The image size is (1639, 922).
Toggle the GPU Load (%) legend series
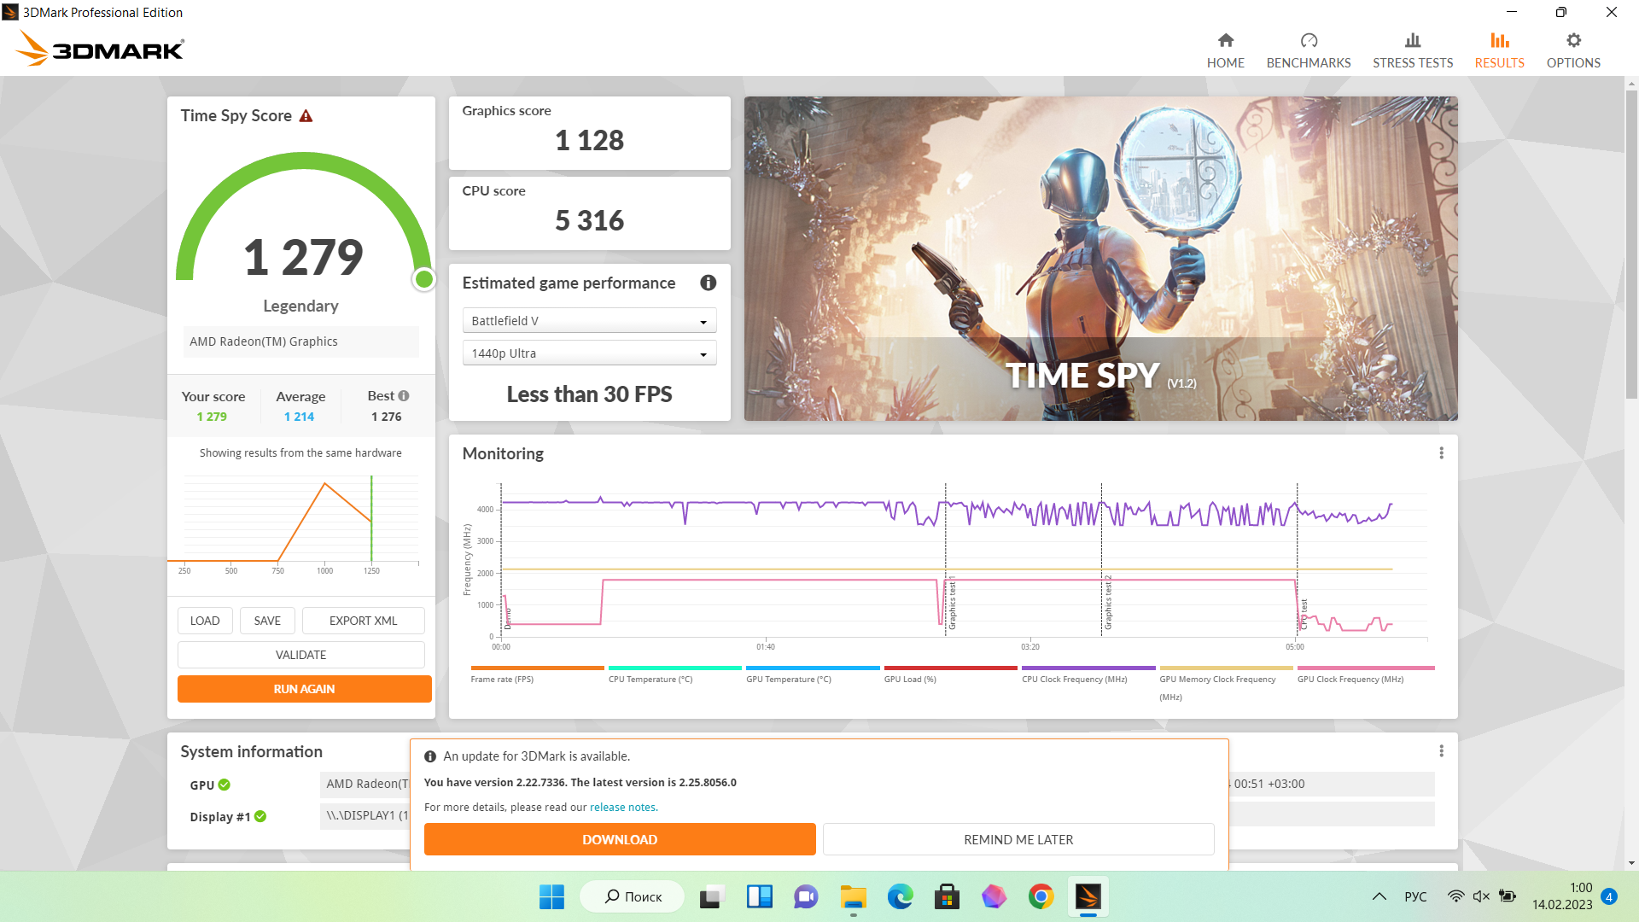click(x=910, y=680)
